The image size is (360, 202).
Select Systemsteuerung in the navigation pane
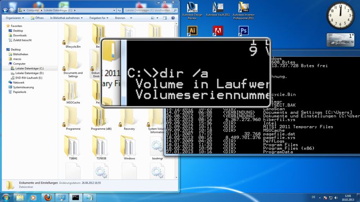(23, 88)
